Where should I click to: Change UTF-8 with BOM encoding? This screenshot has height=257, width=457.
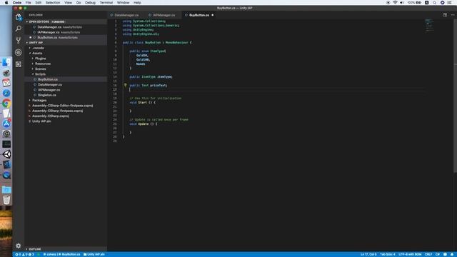[x=410, y=254]
